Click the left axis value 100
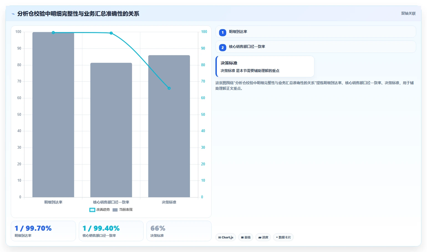This screenshot has width=427, height=252. 18,32
